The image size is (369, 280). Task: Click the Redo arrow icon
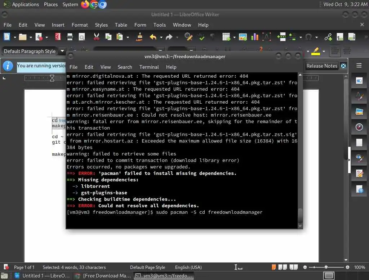coord(169,37)
